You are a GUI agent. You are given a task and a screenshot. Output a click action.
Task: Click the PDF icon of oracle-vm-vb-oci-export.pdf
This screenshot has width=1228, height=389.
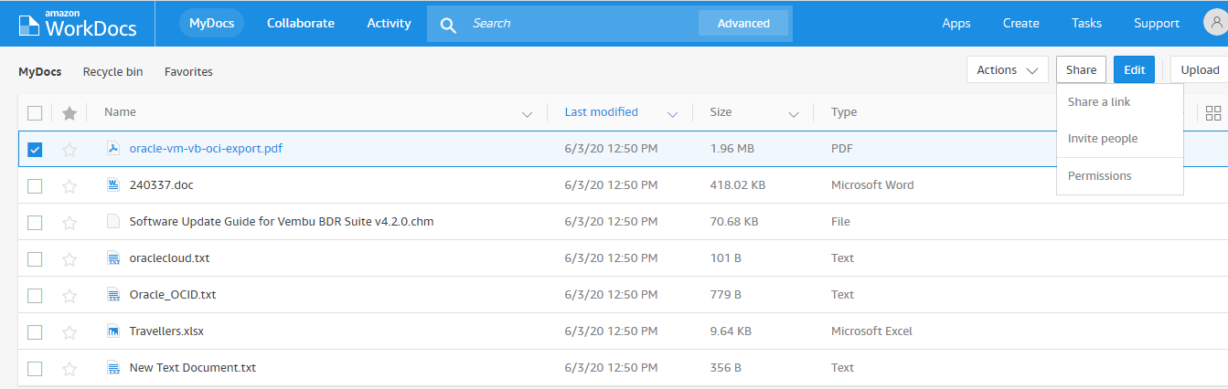[x=113, y=149]
